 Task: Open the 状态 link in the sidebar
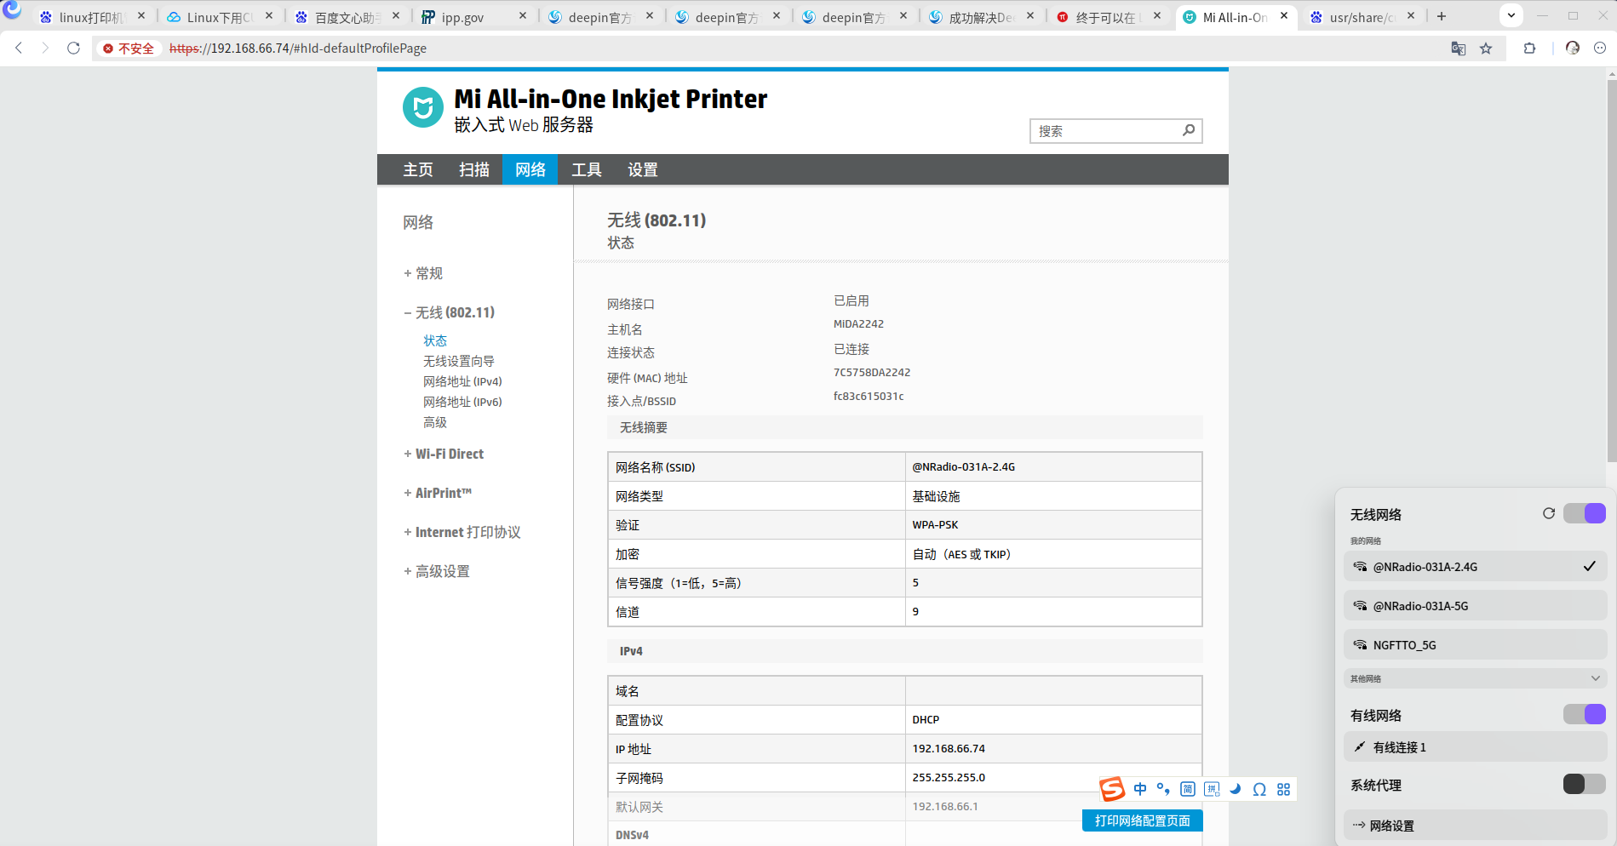[x=435, y=340]
